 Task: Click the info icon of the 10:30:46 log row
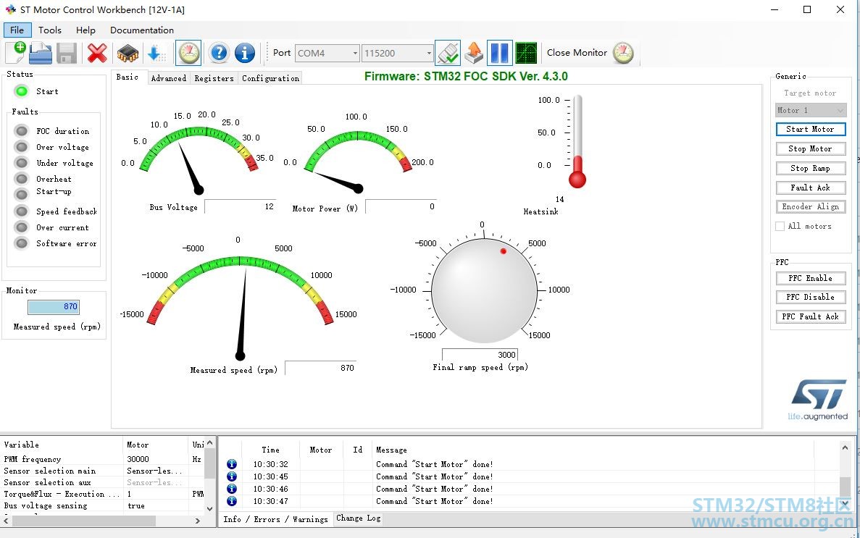(232, 489)
